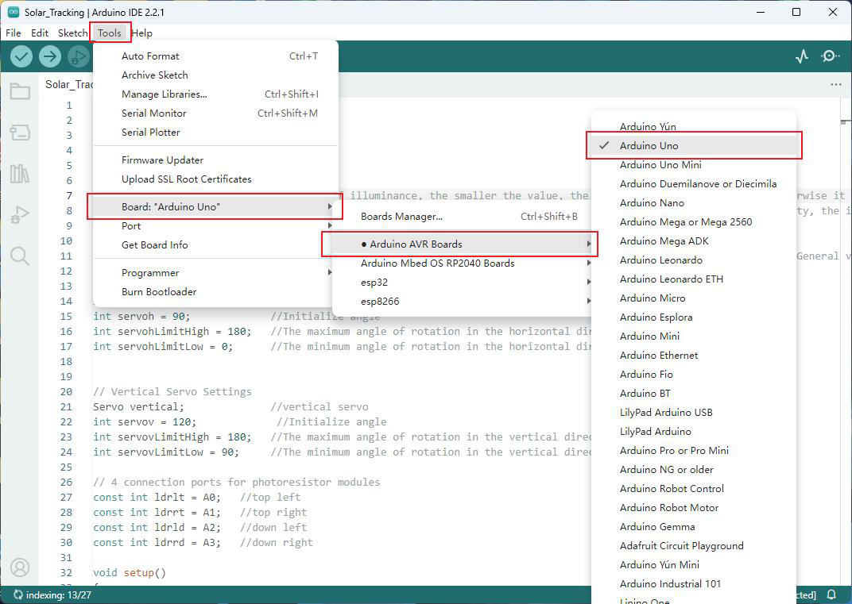The width and height of the screenshot is (852, 604).
Task: Open the Serial Plotter waveform icon
Action: pos(802,56)
